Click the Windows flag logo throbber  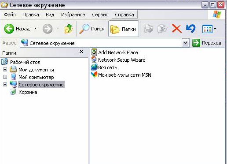coord(217,15)
